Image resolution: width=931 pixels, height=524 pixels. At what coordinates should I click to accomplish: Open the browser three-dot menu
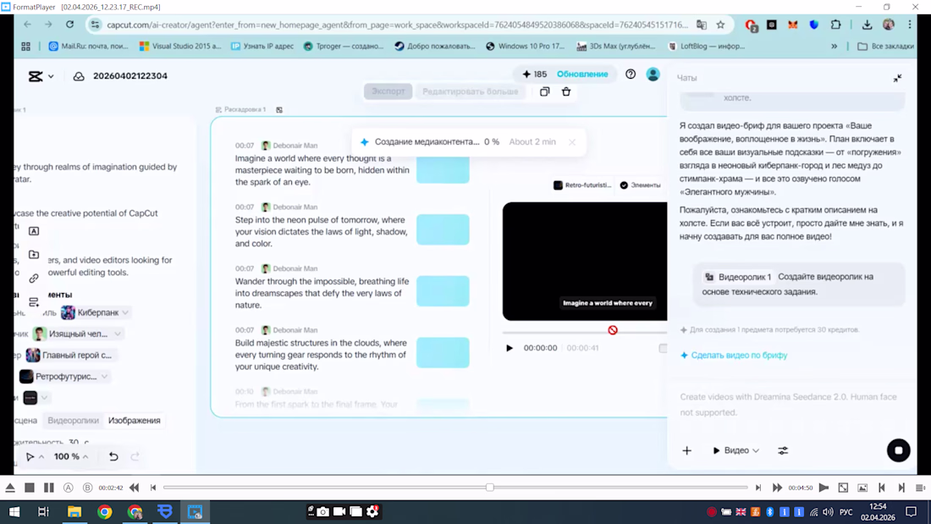910,25
